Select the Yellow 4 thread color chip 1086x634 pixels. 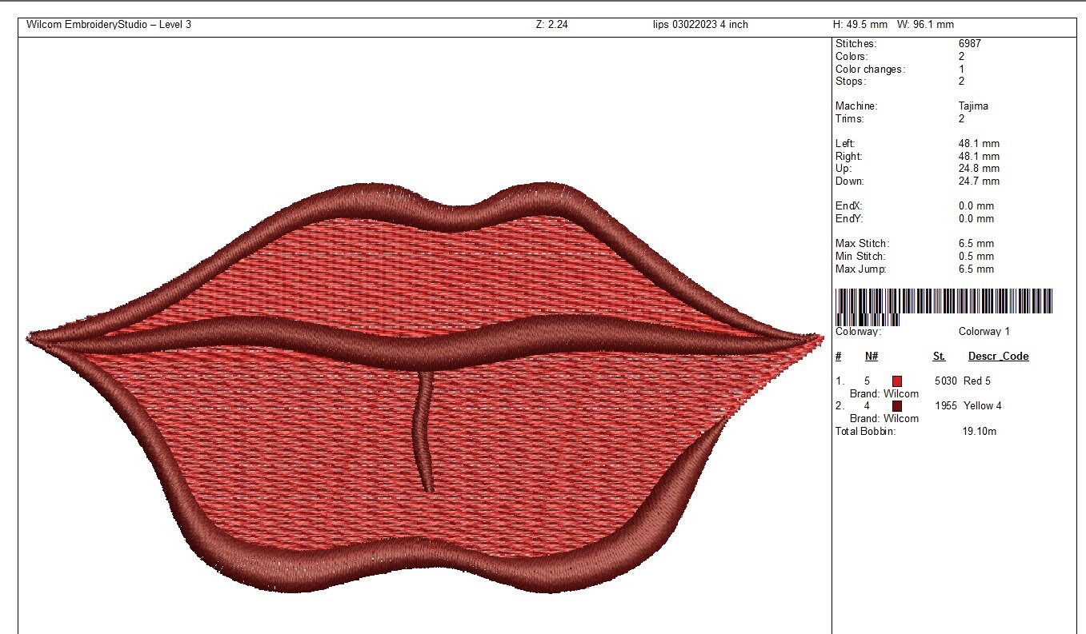click(x=896, y=406)
